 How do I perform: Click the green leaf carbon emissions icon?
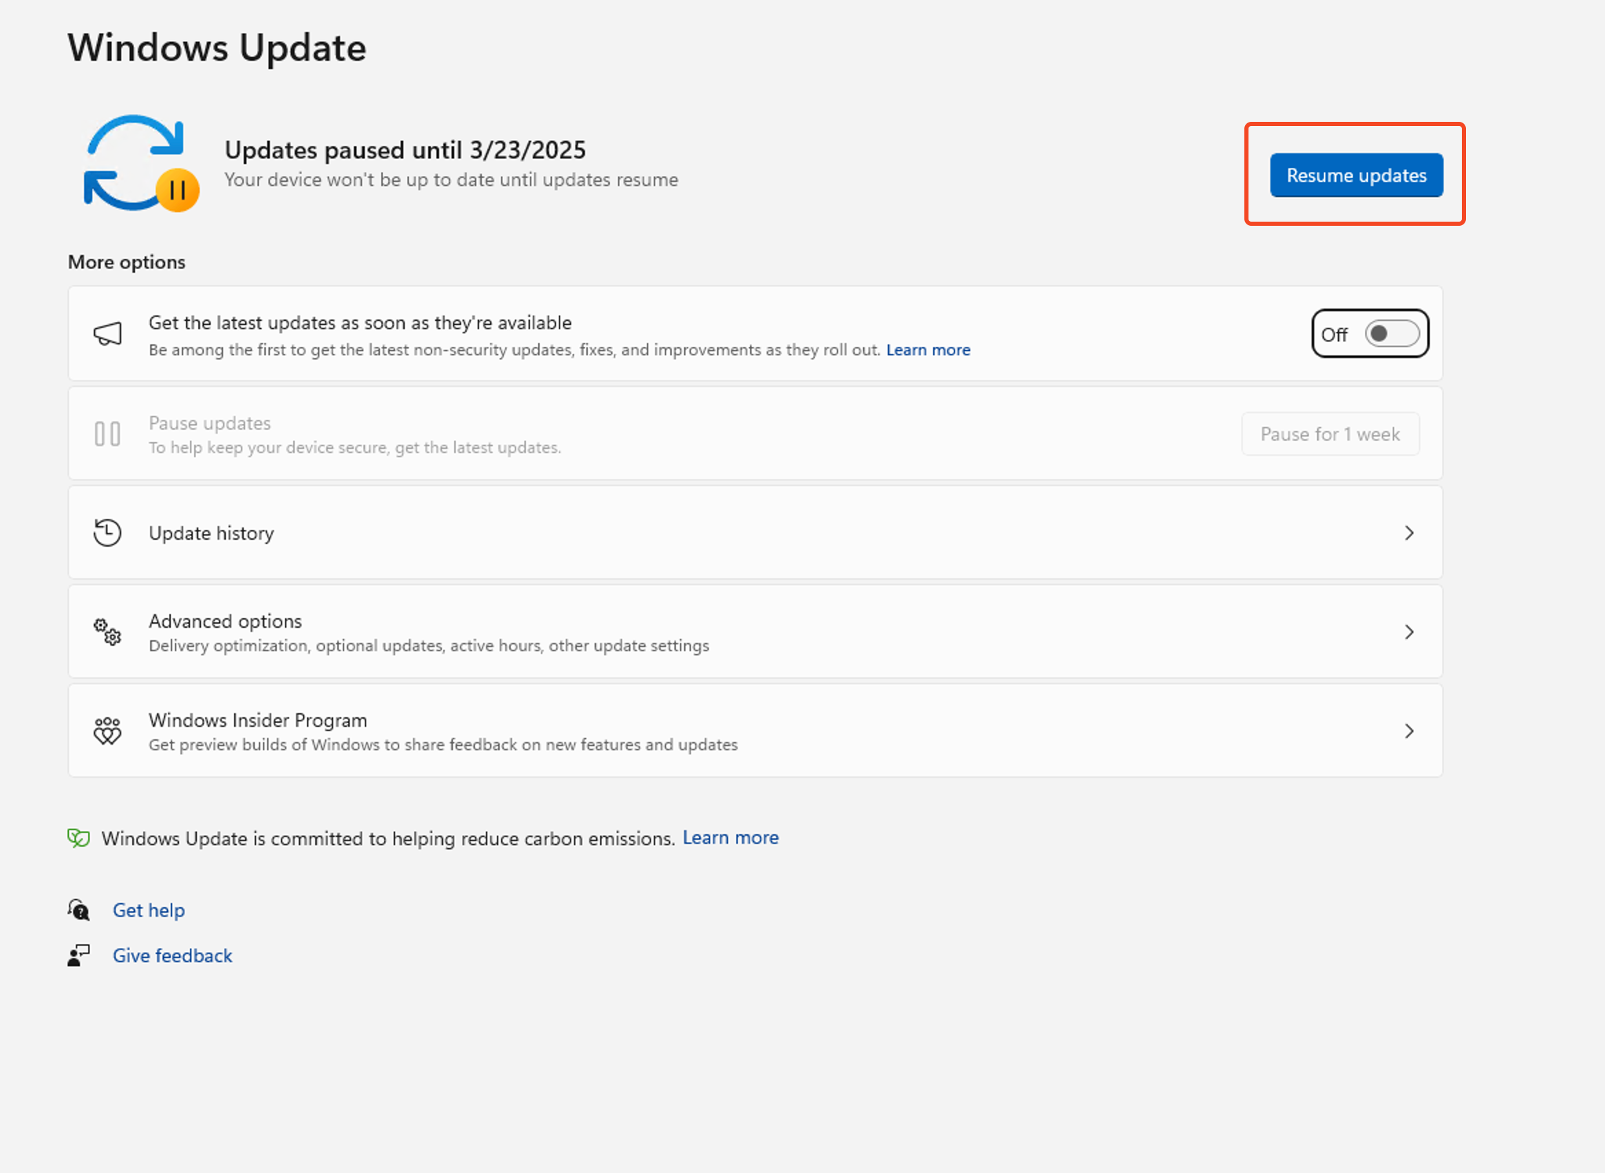[x=78, y=838]
